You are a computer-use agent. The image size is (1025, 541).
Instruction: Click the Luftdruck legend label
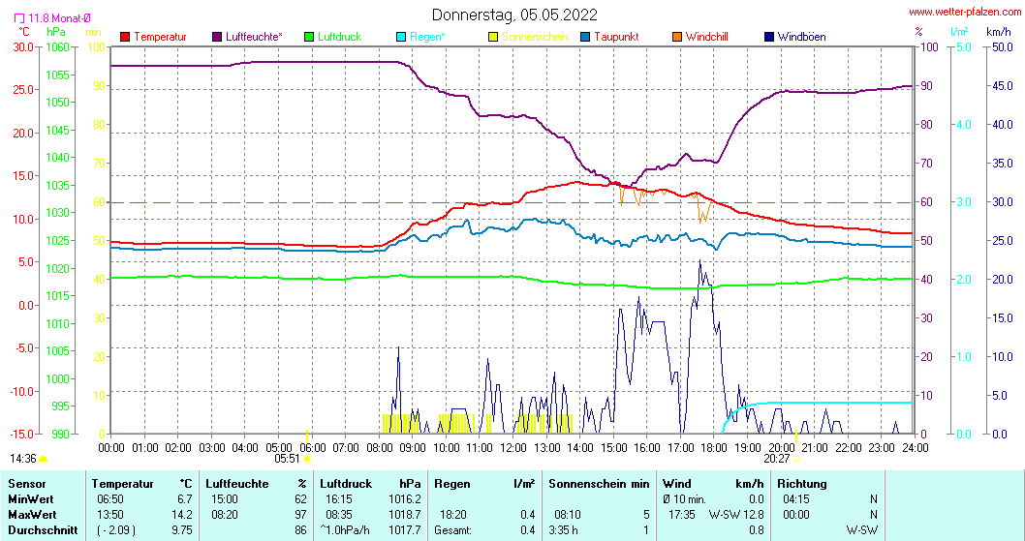pos(339,37)
